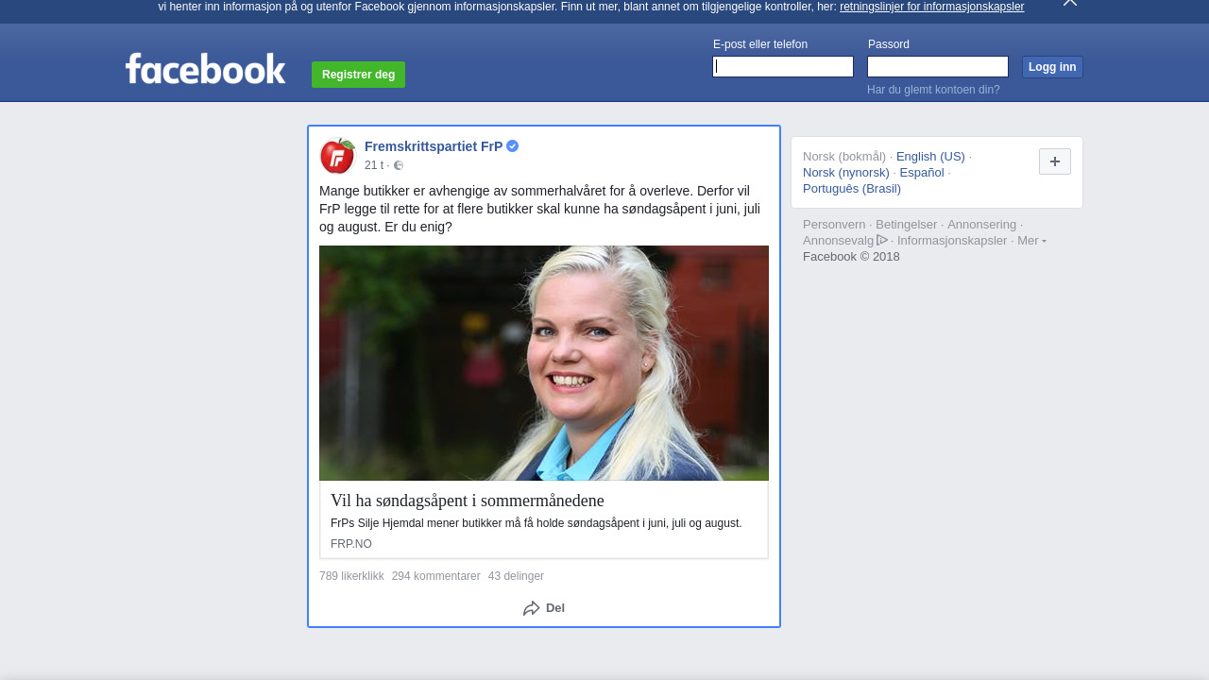
Task: Focus the Passord field
Action: (938, 66)
